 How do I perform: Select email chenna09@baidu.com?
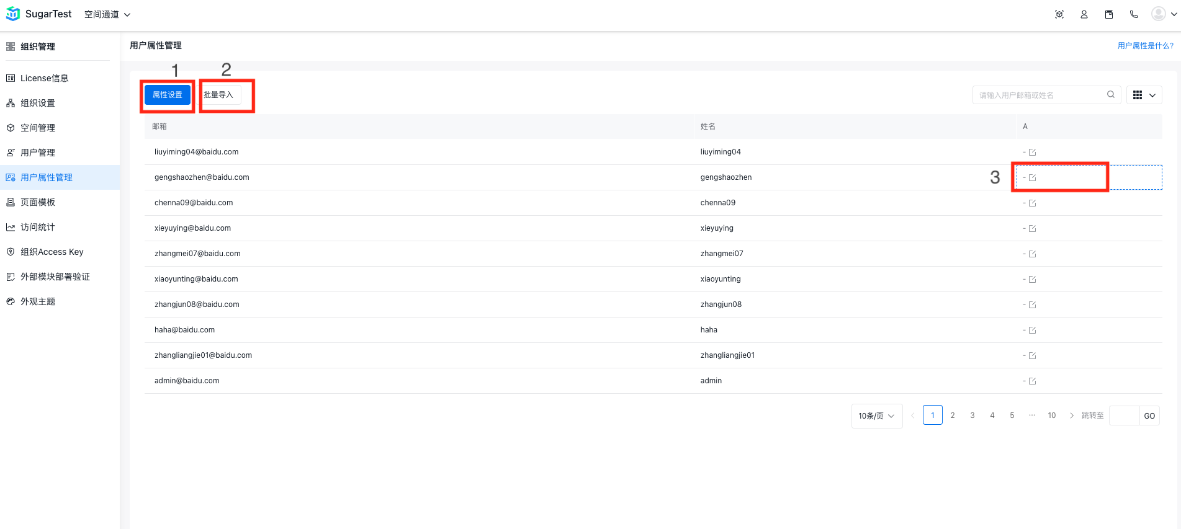(194, 203)
